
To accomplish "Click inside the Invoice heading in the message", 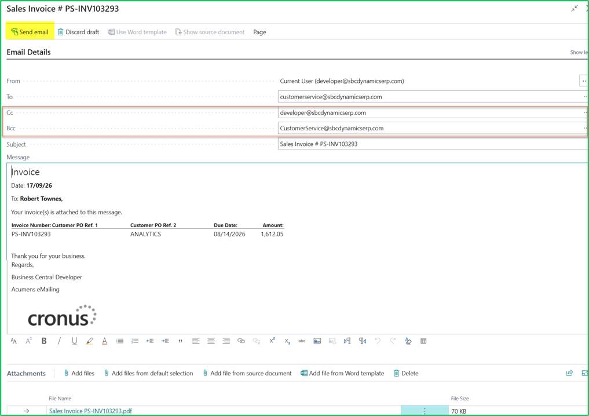I will click(25, 172).
